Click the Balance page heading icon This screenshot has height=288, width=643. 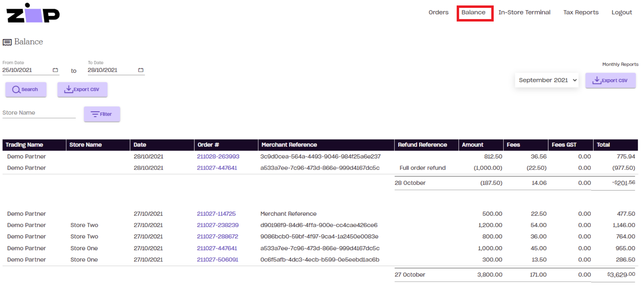point(7,42)
